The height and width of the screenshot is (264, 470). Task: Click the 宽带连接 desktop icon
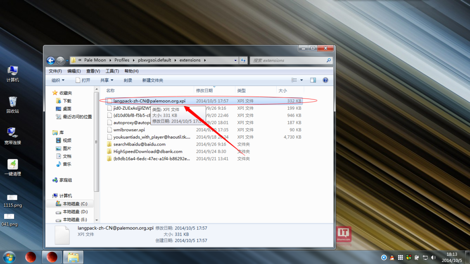(12, 136)
